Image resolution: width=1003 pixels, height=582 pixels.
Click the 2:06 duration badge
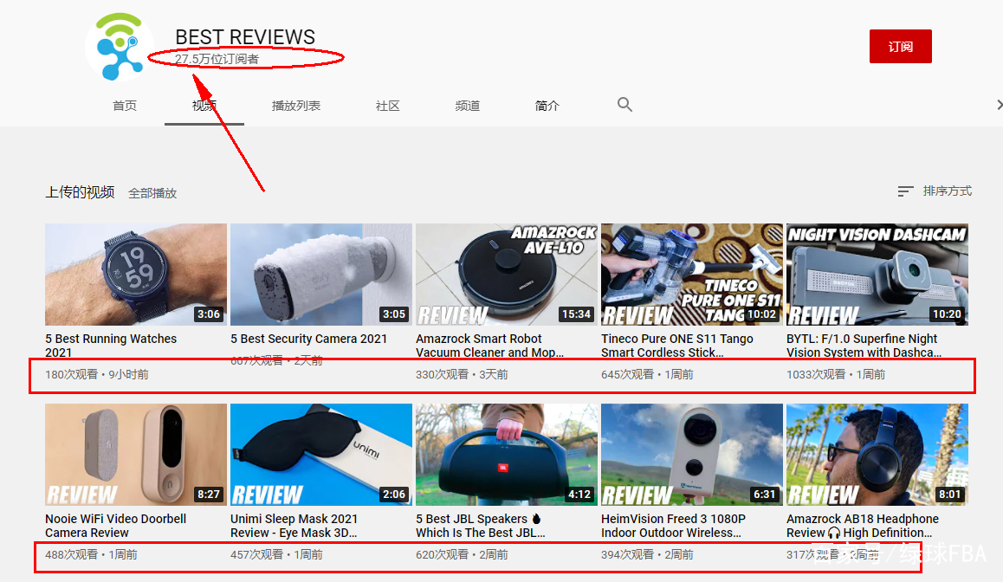click(x=394, y=495)
